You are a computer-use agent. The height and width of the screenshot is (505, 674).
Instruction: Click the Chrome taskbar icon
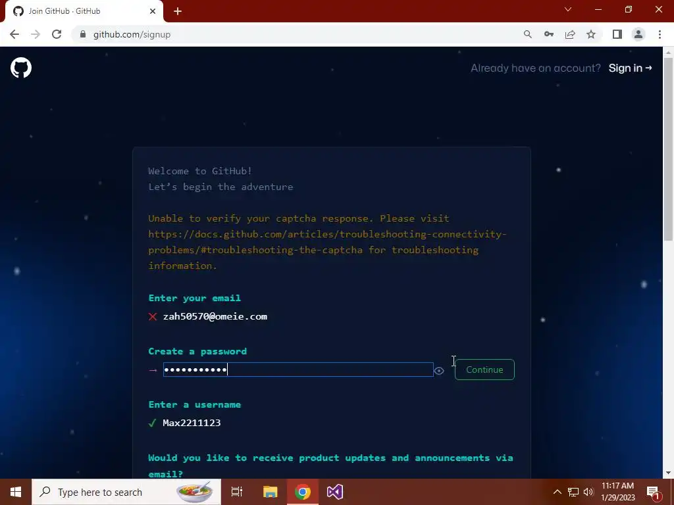click(x=303, y=492)
